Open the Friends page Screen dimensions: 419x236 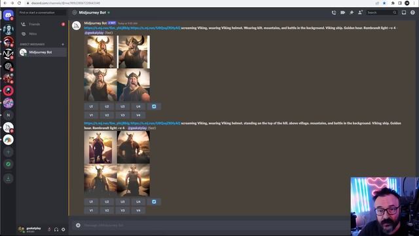42,24
